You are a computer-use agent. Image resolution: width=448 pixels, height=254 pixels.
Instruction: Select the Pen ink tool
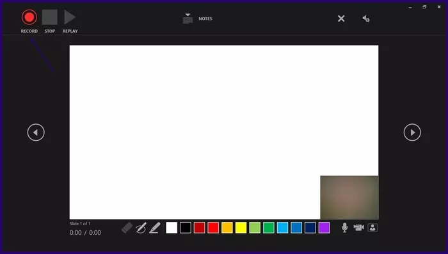click(141, 228)
